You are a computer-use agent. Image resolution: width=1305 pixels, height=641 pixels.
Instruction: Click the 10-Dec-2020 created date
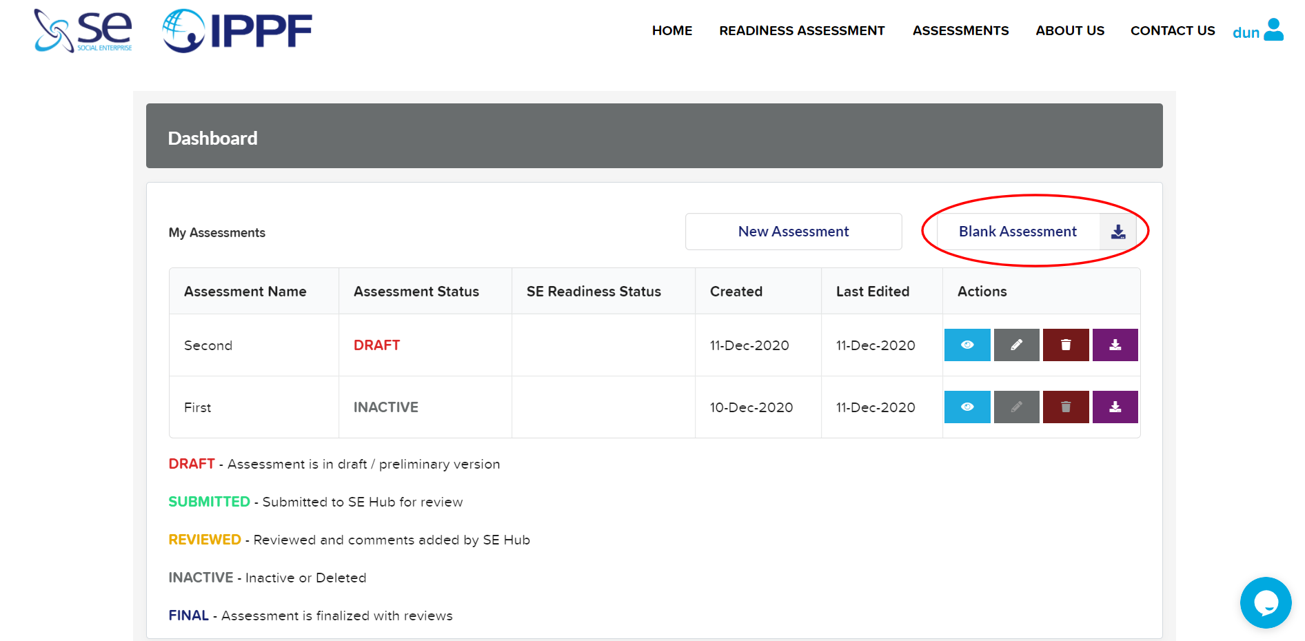(x=751, y=407)
